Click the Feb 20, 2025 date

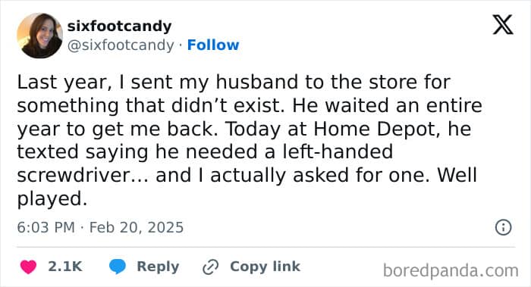click(x=136, y=227)
